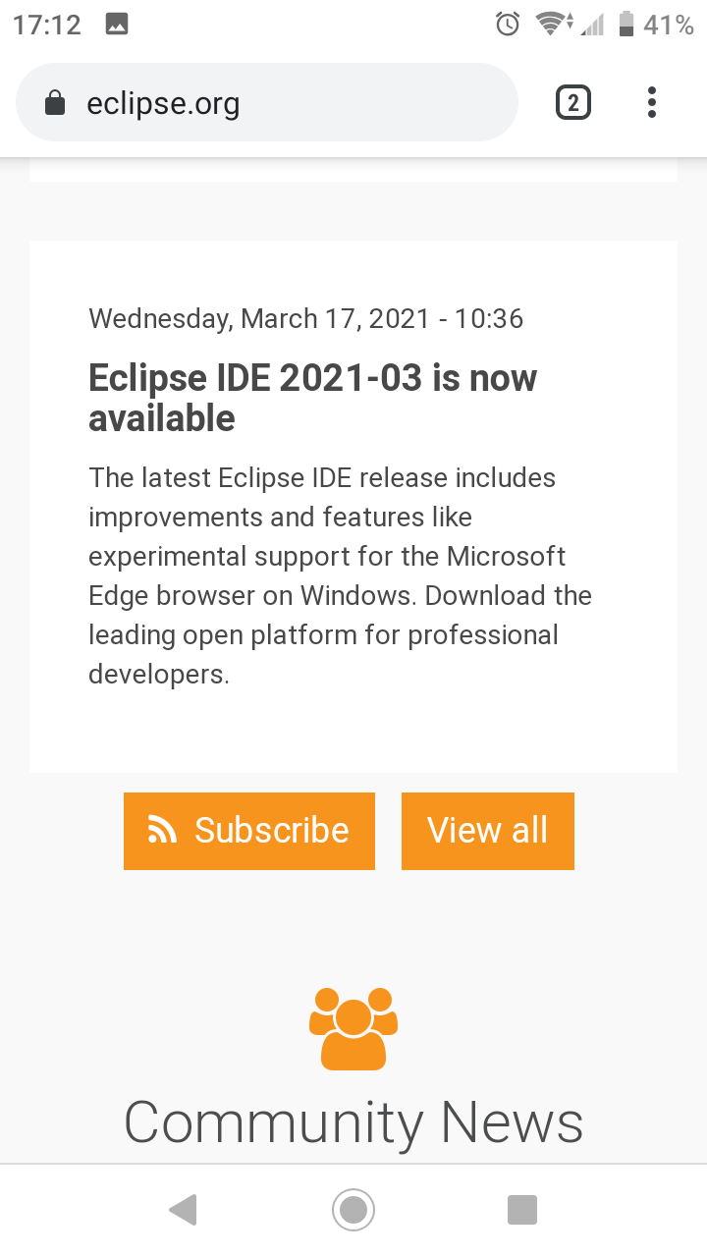Tap the battery indicator in status bar
Image resolution: width=707 pixels, height=1257 pixels.
(x=626, y=25)
